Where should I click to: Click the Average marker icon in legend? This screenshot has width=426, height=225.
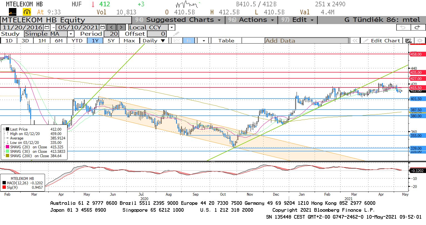pyautogui.click(x=7, y=138)
